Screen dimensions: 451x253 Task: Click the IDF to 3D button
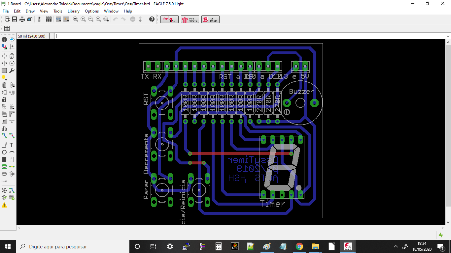[x=210, y=19]
